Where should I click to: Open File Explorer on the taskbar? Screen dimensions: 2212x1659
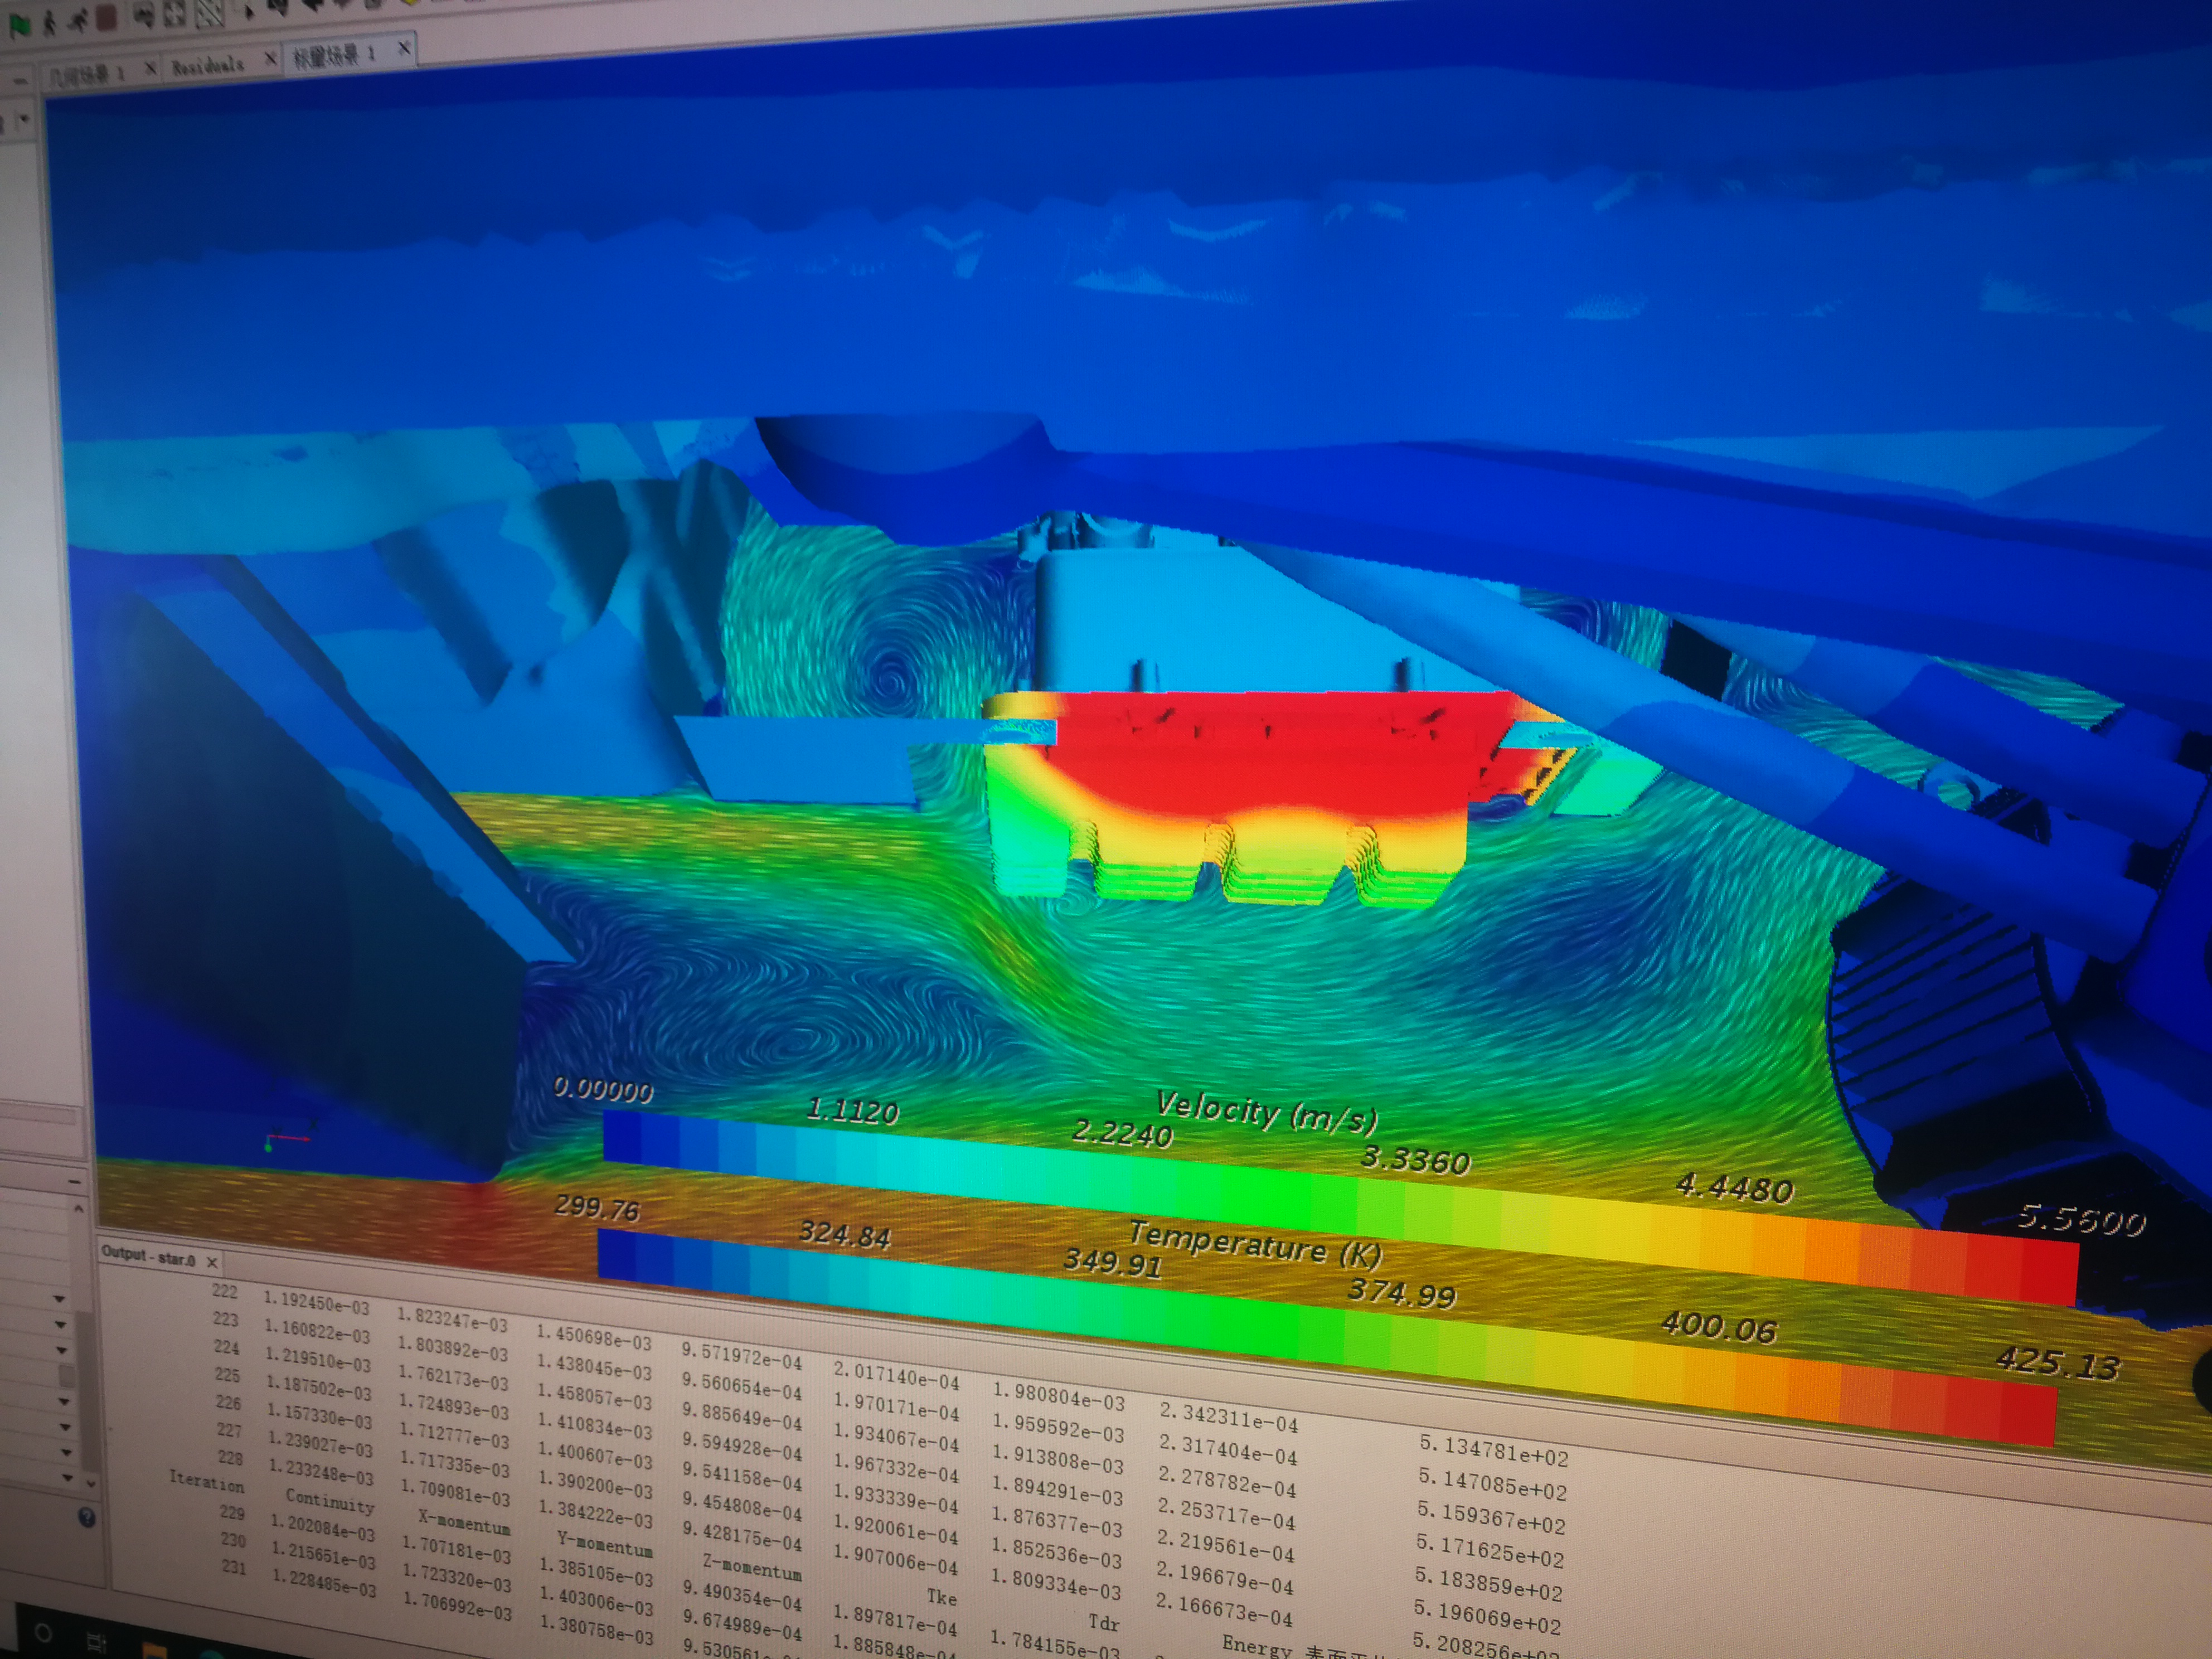(x=155, y=1650)
